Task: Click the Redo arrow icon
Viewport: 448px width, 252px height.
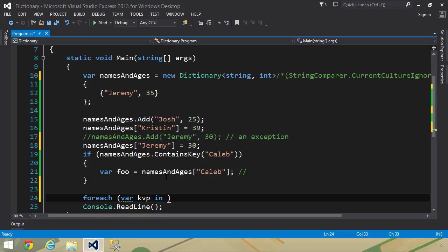Action: [x=79, y=23]
